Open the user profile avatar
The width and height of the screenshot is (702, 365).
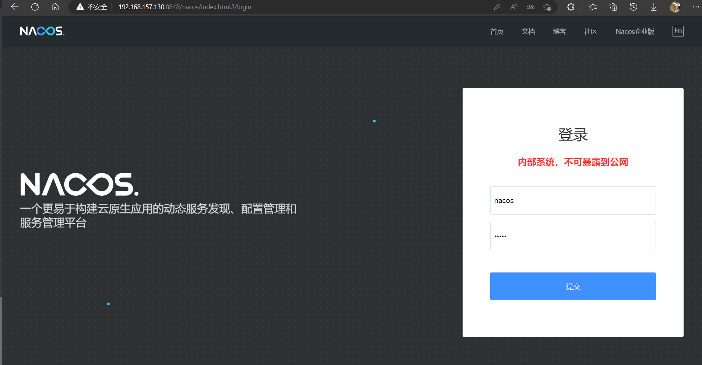click(675, 7)
